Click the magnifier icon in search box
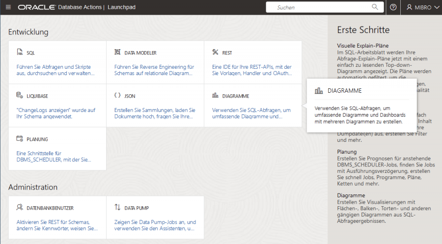 click(375, 7)
